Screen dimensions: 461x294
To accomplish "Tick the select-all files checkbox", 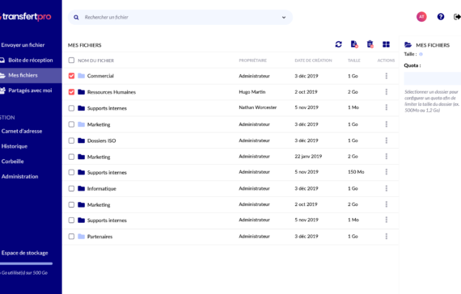I will (71, 61).
